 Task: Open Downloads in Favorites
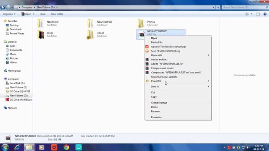point(16,29)
